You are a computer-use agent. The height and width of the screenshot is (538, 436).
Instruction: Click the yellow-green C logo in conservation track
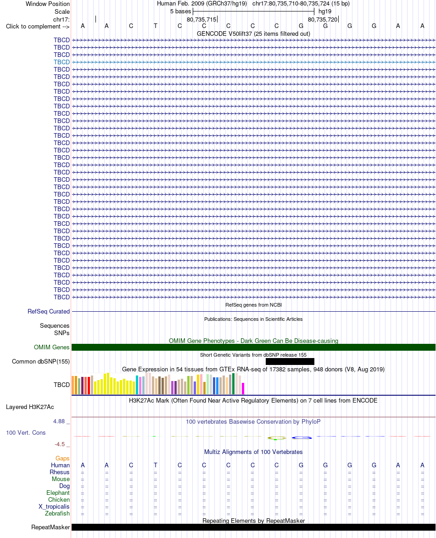tap(276, 438)
